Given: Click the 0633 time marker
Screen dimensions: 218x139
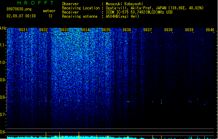Looking at the screenshot, I should point(64,30).
